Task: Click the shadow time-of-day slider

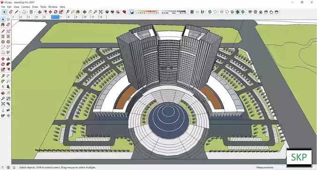Action: [174, 12]
